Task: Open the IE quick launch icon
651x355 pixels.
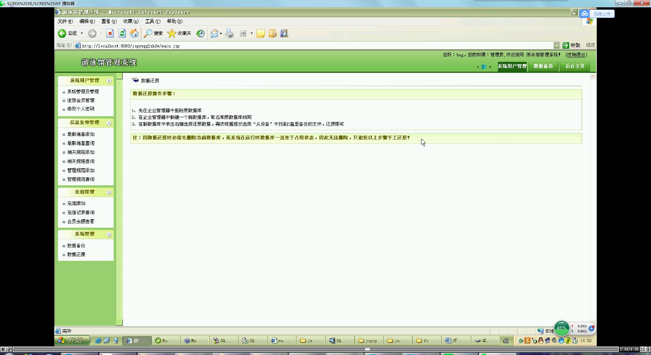Action: [x=98, y=340]
